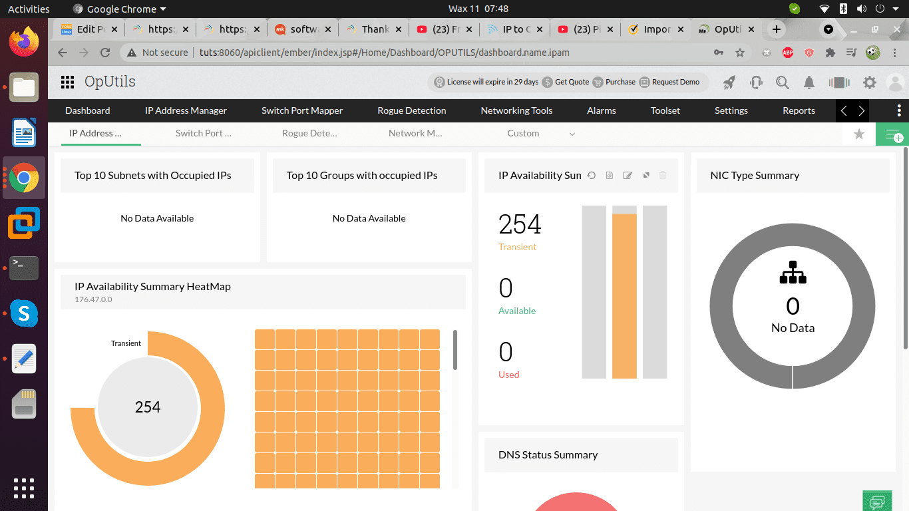The width and height of the screenshot is (909, 511).
Task: Open the green chat icon at bottom right
Action: pyautogui.click(x=877, y=501)
